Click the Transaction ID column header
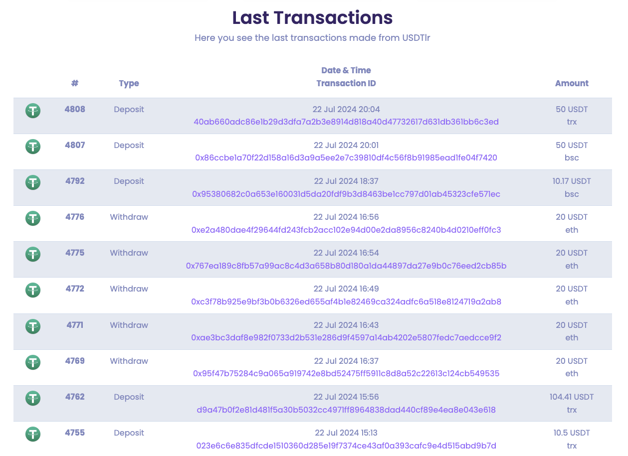The width and height of the screenshot is (628, 456). point(346,83)
